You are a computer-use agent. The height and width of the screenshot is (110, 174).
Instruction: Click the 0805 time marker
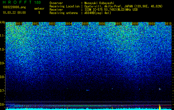coord(85,24)
